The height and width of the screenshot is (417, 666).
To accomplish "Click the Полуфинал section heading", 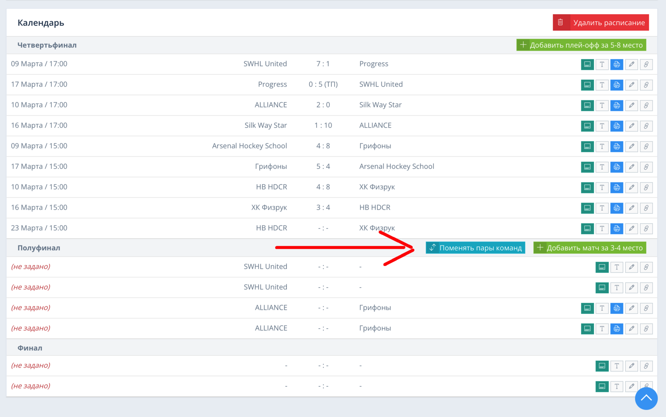I will point(39,248).
